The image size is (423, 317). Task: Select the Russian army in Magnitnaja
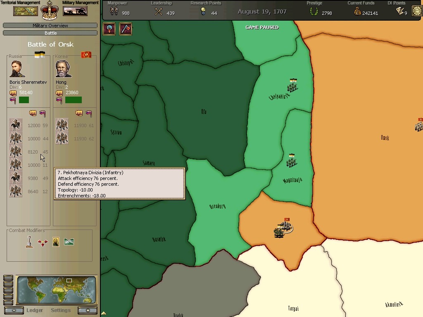tap(292, 161)
